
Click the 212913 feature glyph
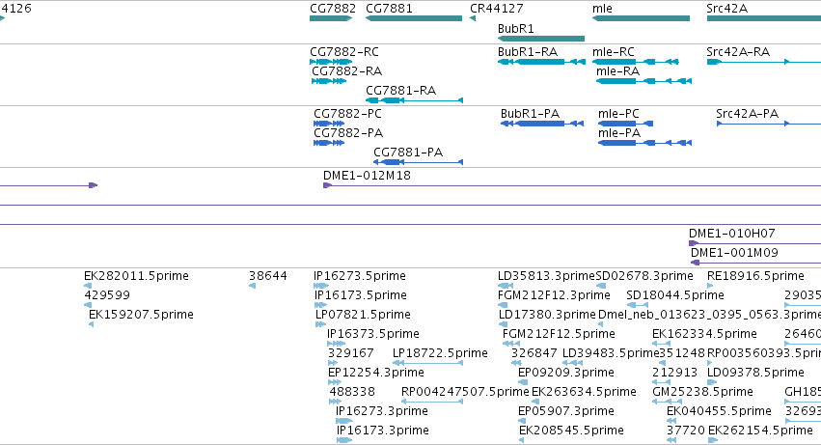pos(661,382)
